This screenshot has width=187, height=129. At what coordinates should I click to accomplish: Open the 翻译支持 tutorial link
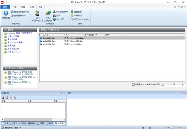(x=11, y=45)
